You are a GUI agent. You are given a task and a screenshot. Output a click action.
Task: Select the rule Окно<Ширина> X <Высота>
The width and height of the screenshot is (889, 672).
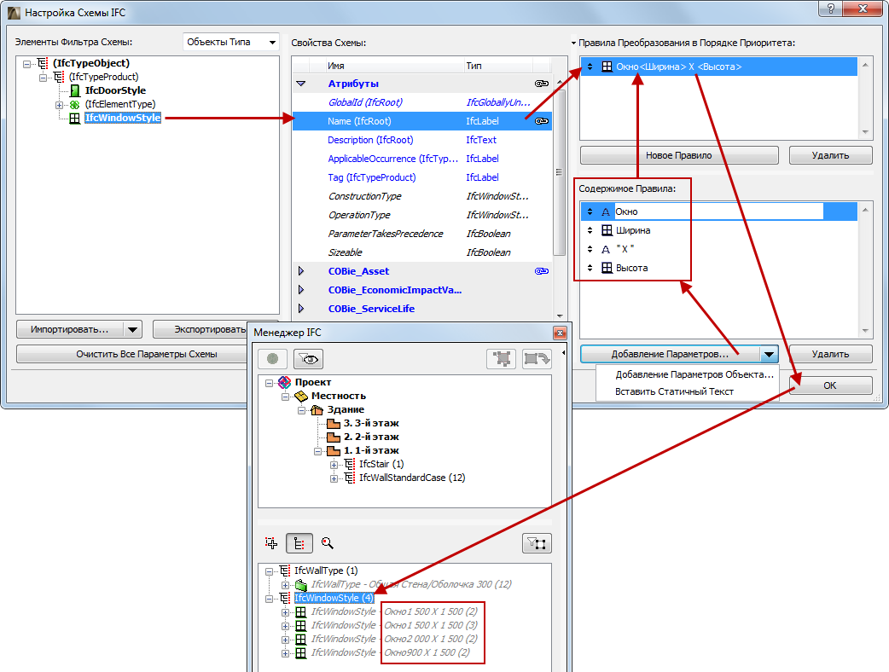[719, 67]
